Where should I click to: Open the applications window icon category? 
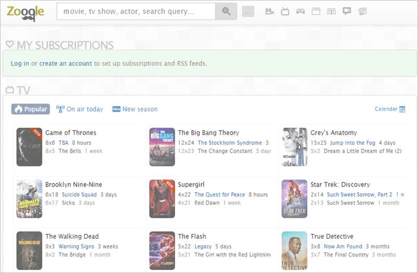[316, 11]
